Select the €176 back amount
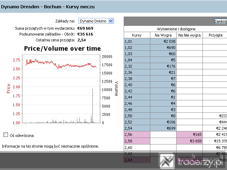 point(163,66)
